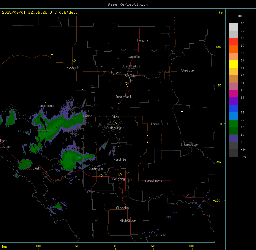Click the red 65 dBZ legend swatch
256x250 pixels.
coord(233,42)
